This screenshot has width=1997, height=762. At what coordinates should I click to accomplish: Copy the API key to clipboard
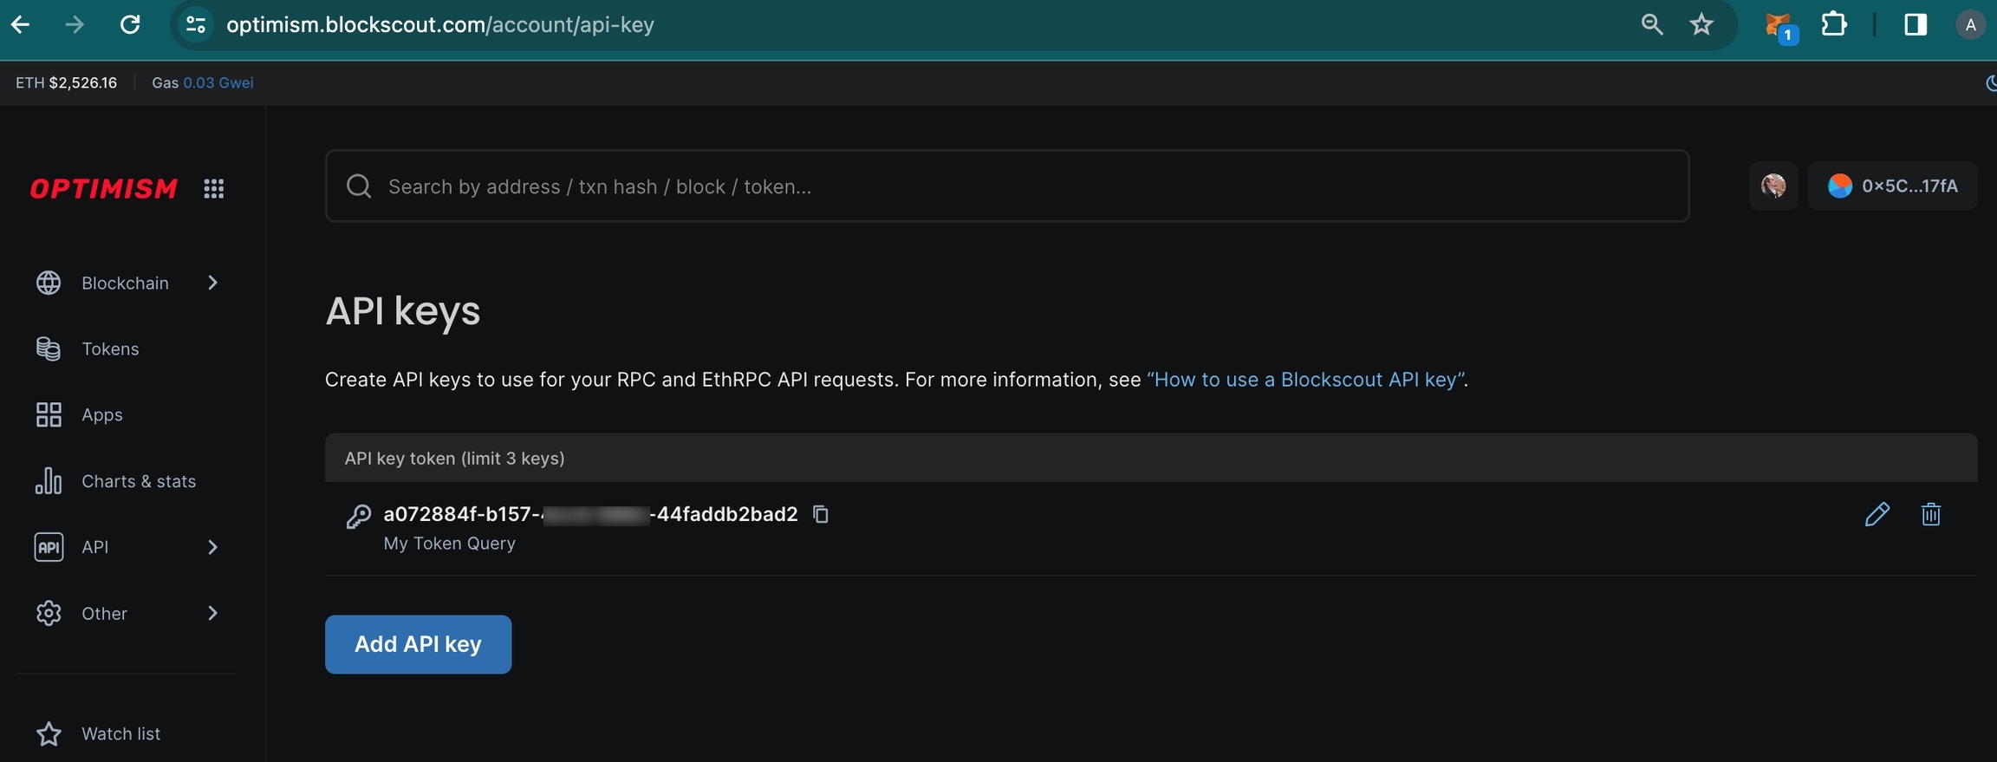click(821, 514)
